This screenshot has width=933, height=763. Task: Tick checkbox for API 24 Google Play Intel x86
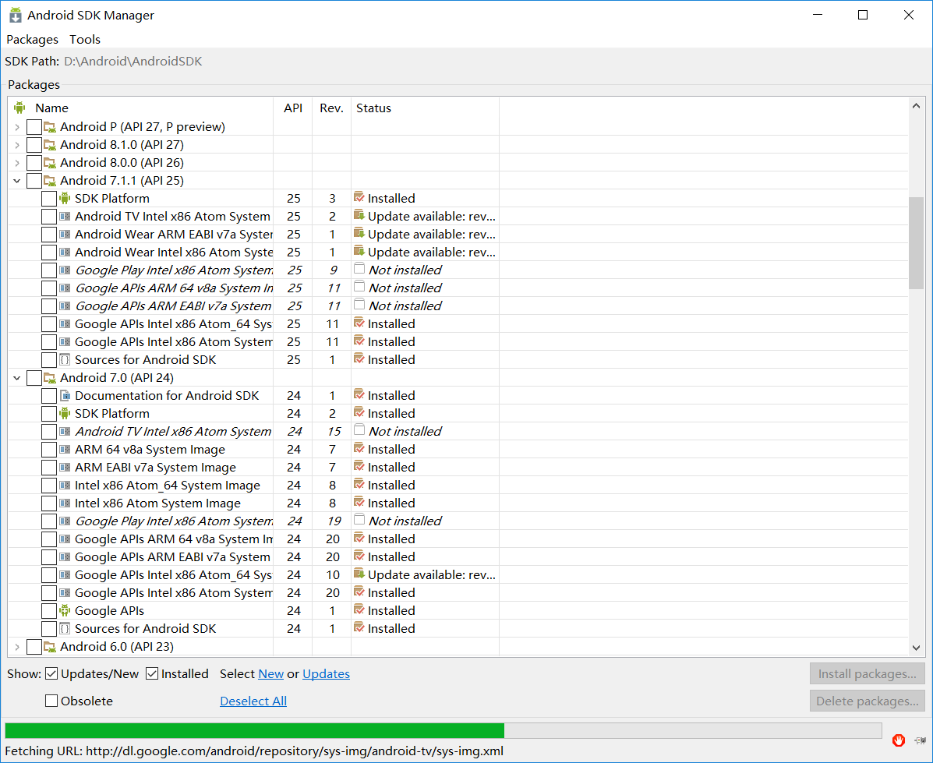click(x=49, y=521)
